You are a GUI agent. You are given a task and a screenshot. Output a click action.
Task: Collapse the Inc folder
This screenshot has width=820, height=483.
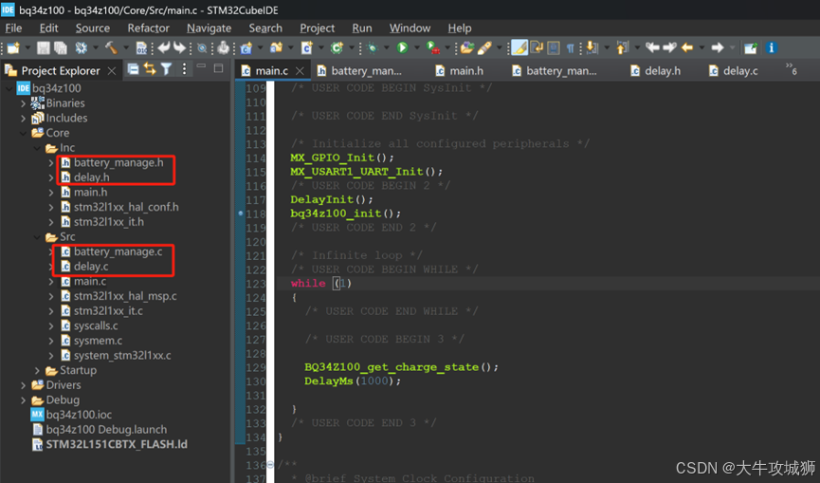[x=37, y=148]
